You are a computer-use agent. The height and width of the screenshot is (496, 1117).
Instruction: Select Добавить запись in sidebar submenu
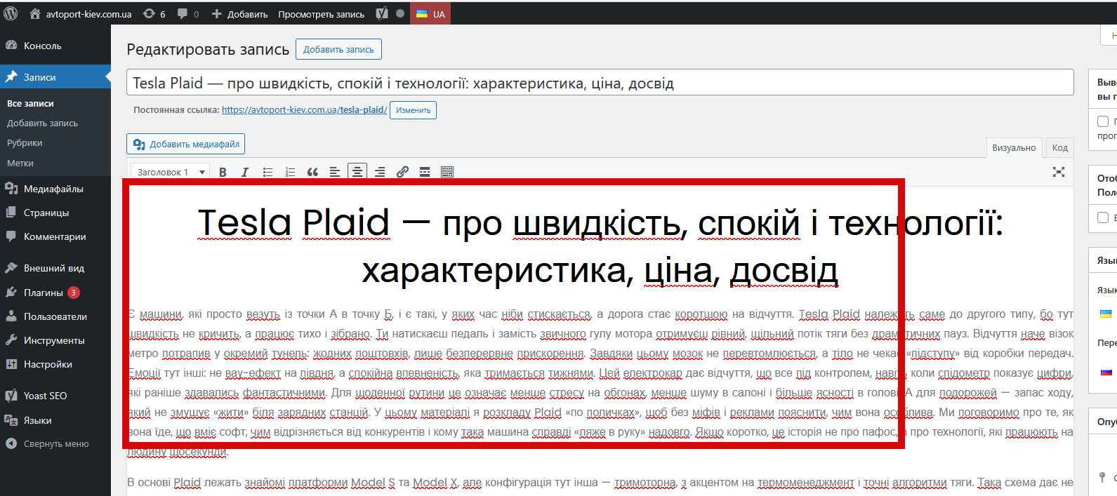tap(42, 123)
